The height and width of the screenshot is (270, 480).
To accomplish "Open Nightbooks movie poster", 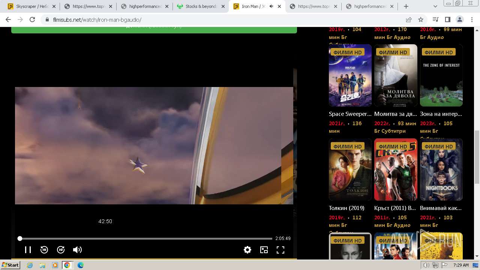I will (x=441, y=169).
